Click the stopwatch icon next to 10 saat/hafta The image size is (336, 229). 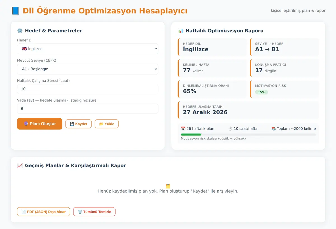tap(230, 129)
